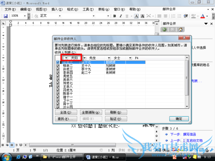Uncheck the 吴老六 recipient checkbox
215x161 pixels.
pos(58,80)
